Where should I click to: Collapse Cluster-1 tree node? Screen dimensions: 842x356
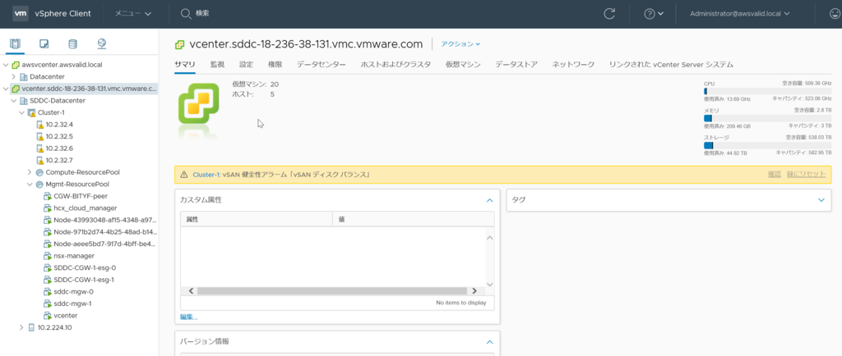coord(21,113)
